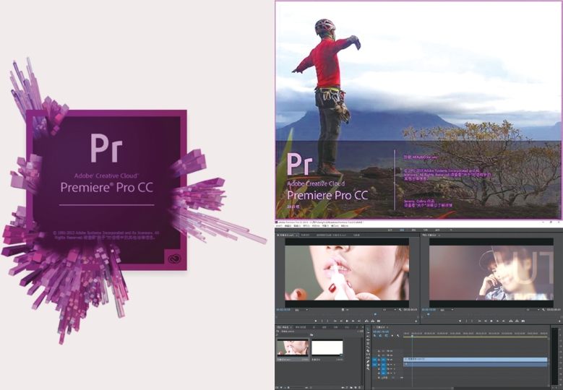
Task: Export frame from Source monitor camera icon
Action: [x=379, y=321]
